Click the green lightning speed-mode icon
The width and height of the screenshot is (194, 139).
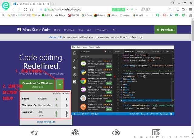point(132,9)
